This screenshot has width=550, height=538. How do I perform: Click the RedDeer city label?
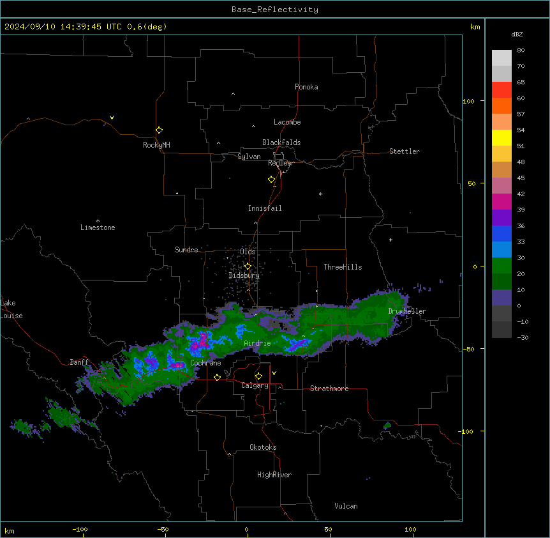[281, 163]
